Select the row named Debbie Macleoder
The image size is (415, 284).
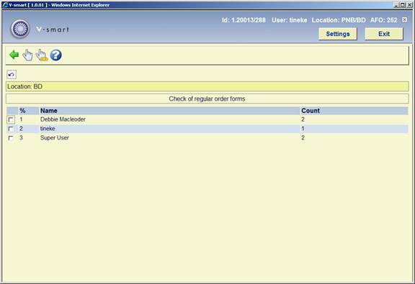[207, 119]
